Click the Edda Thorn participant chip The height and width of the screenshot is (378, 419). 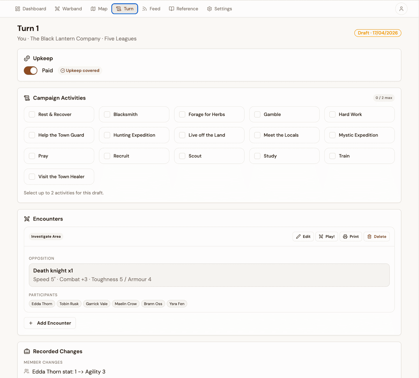click(42, 304)
